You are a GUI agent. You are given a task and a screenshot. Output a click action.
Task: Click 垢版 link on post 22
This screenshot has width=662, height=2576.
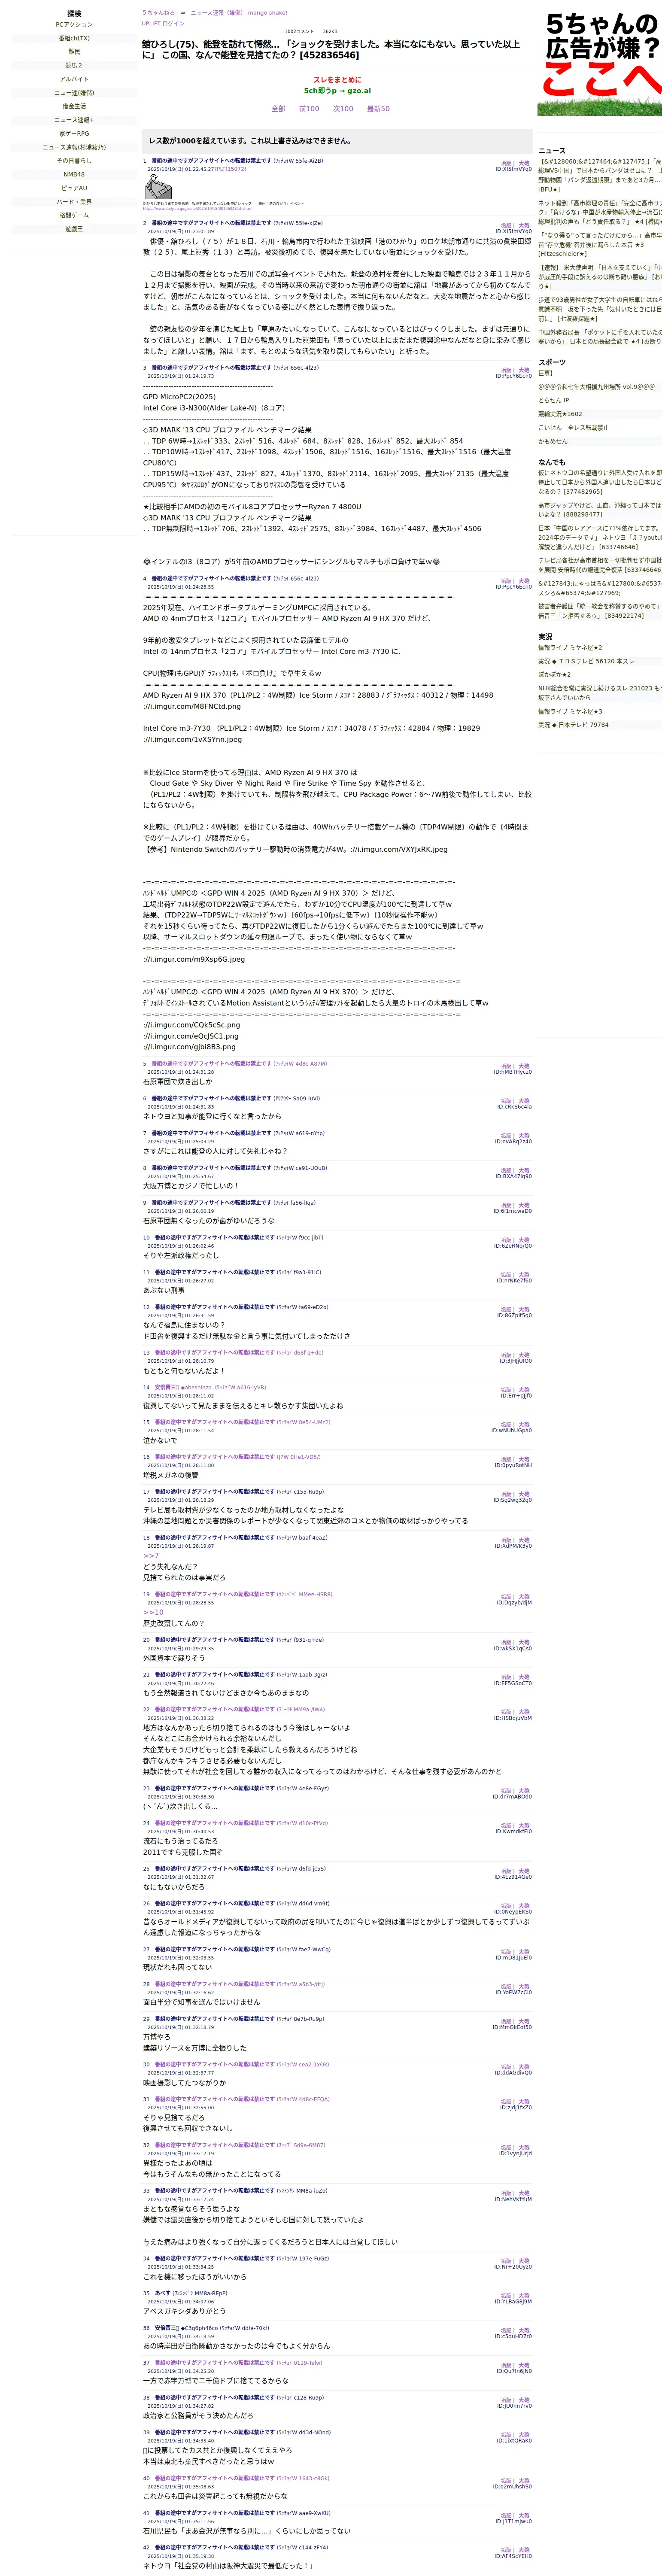(506, 1712)
